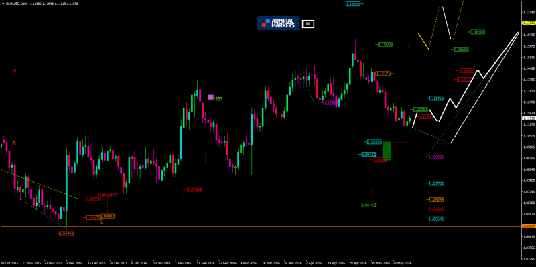Image resolution: width=536 pixels, height=267 pixels.
Task: Select the green 1.05452 price label
Action: pyautogui.click(x=369, y=205)
